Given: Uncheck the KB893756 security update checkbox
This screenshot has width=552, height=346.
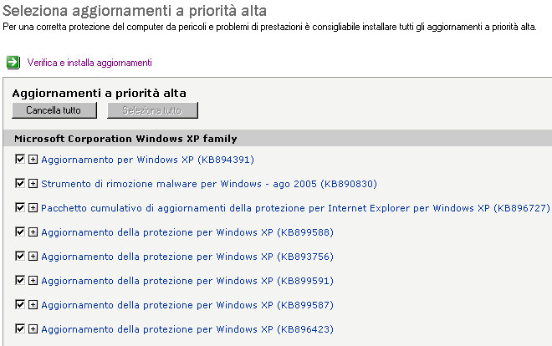Looking at the screenshot, I should pyautogui.click(x=20, y=256).
